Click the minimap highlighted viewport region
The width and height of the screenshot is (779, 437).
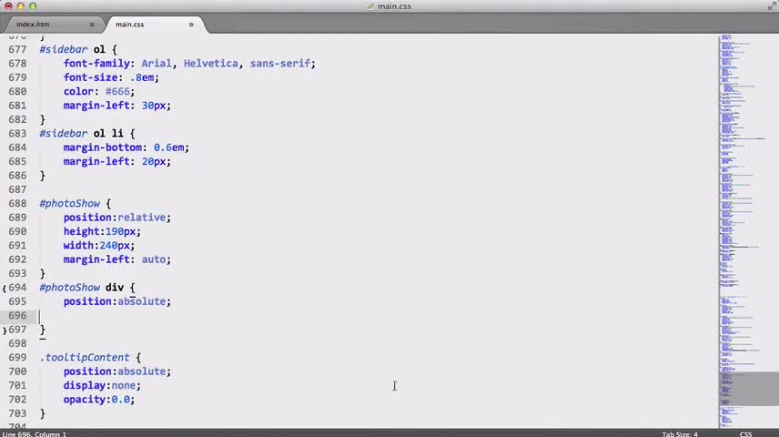pyautogui.click(x=749, y=389)
